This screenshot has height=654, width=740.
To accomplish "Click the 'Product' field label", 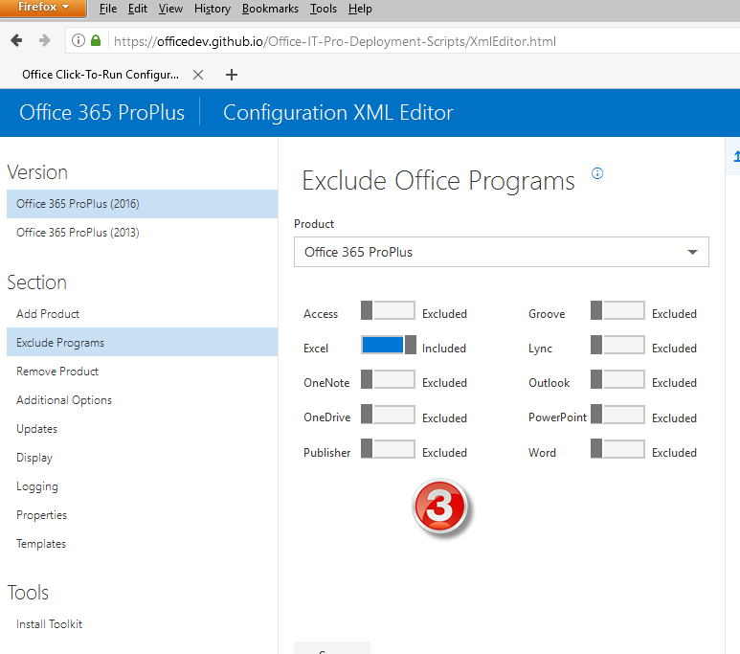I will pyautogui.click(x=314, y=224).
